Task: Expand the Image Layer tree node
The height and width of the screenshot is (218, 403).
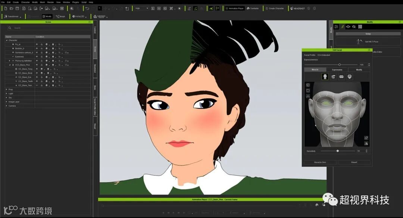Action: click(7, 102)
